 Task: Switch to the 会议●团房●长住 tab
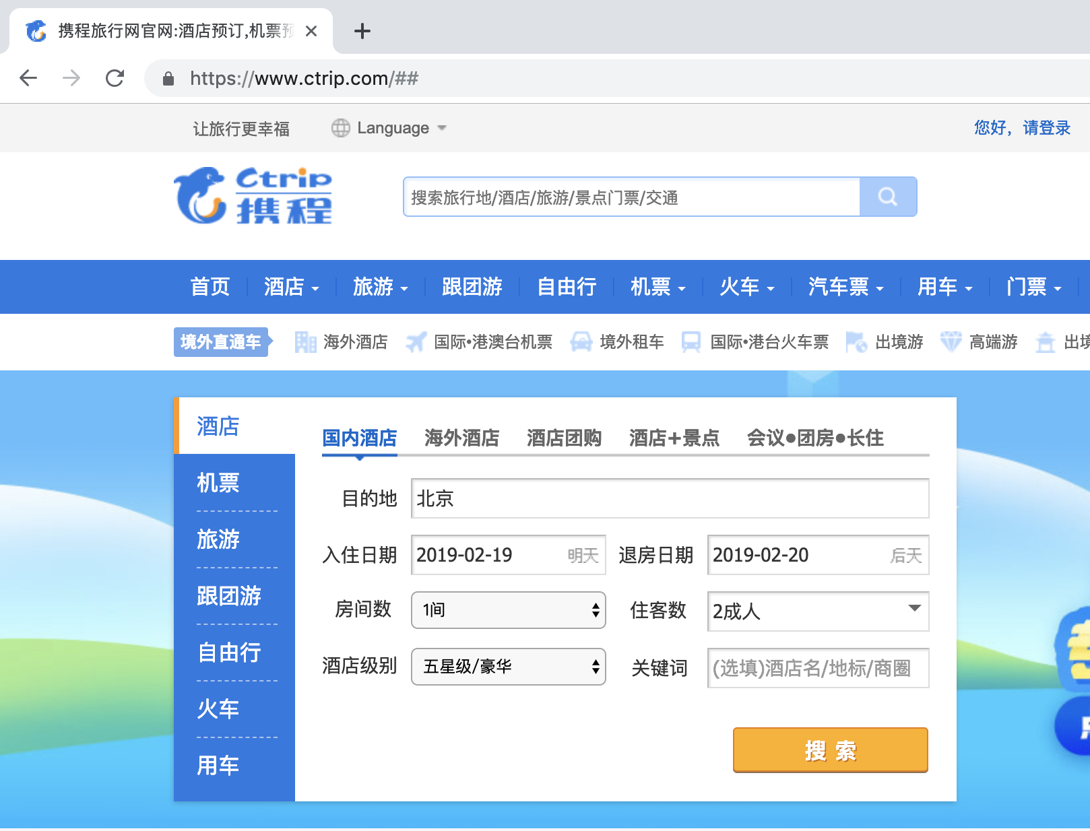pos(815,438)
